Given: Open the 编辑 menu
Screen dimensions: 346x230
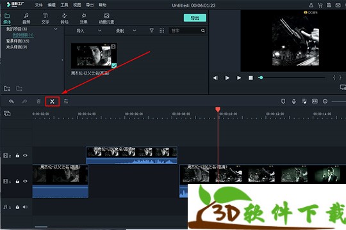Looking at the screenshot, I should (51, 5).
